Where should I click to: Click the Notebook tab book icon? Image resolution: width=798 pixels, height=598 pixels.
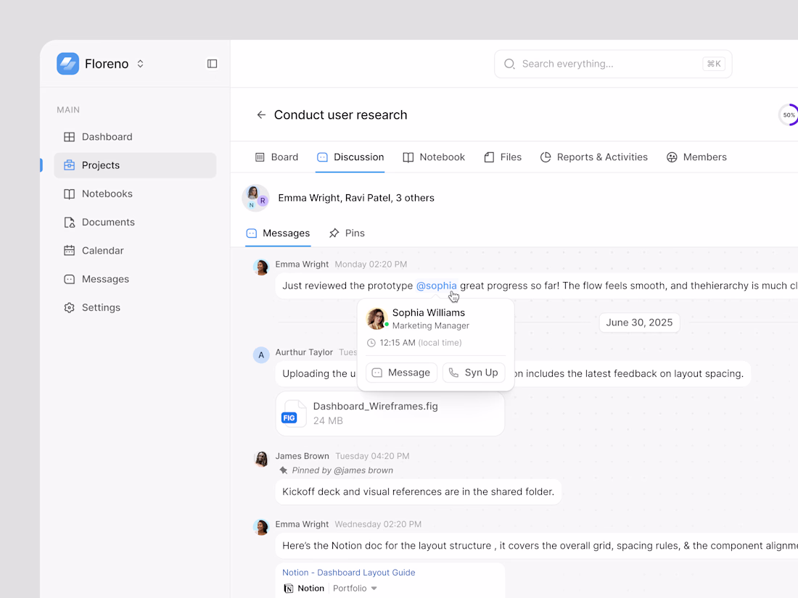pyautogui.click(x=408, y=157)
